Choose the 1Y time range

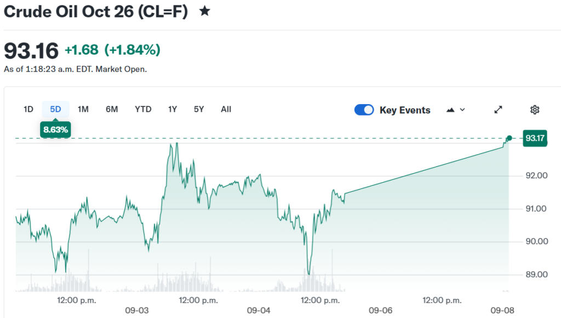coord(173,109)
